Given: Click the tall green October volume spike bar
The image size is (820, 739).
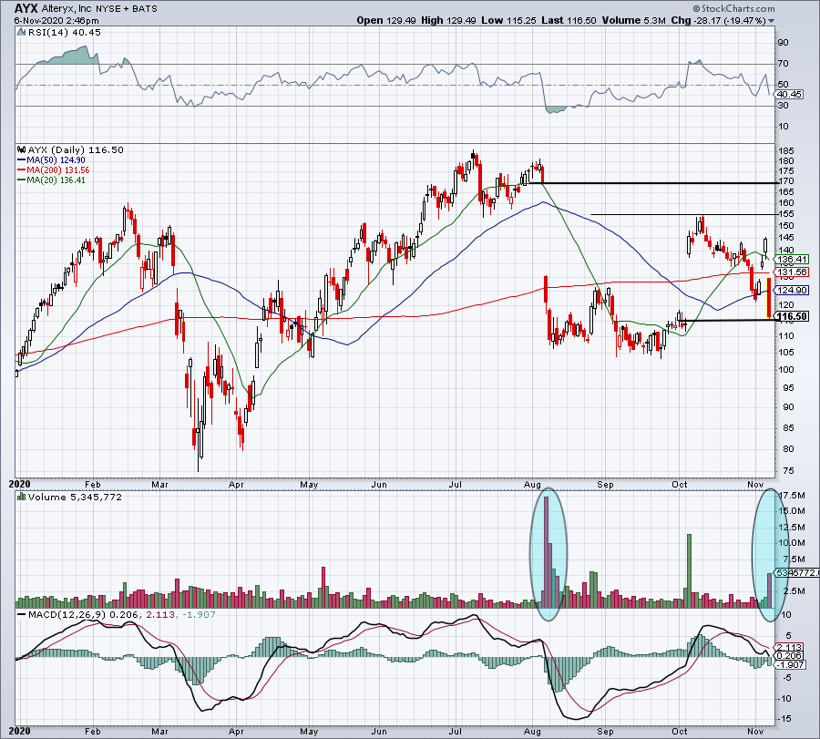Looking at the screenshot, I should tap(690, 570).
